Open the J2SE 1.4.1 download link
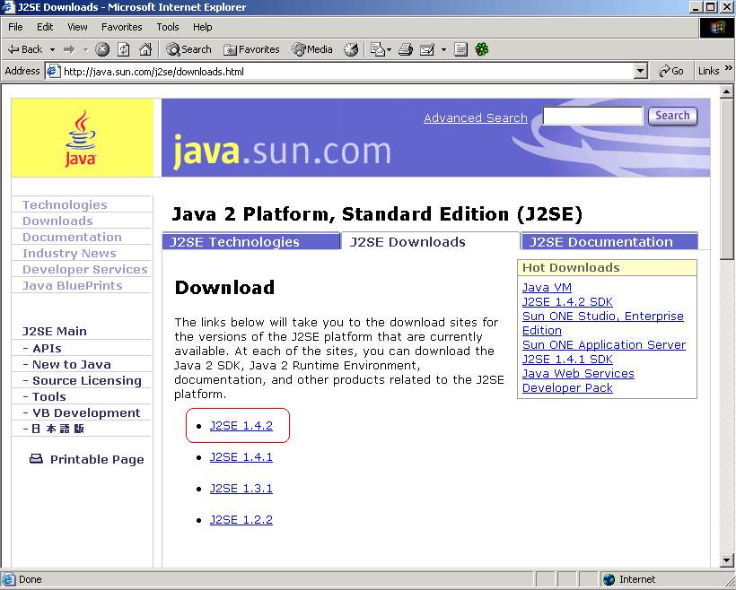The width and height of the screenshot is (736, 590). [x=241, y=456]
